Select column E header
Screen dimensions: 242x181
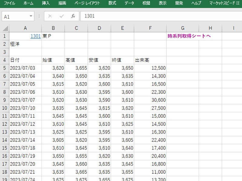coord(123,28)
